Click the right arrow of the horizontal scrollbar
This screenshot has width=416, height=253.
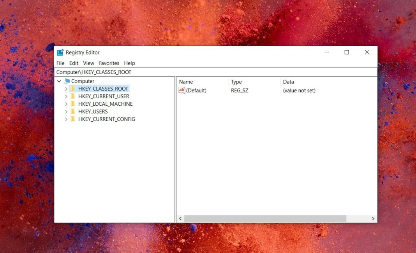(372, 218)
